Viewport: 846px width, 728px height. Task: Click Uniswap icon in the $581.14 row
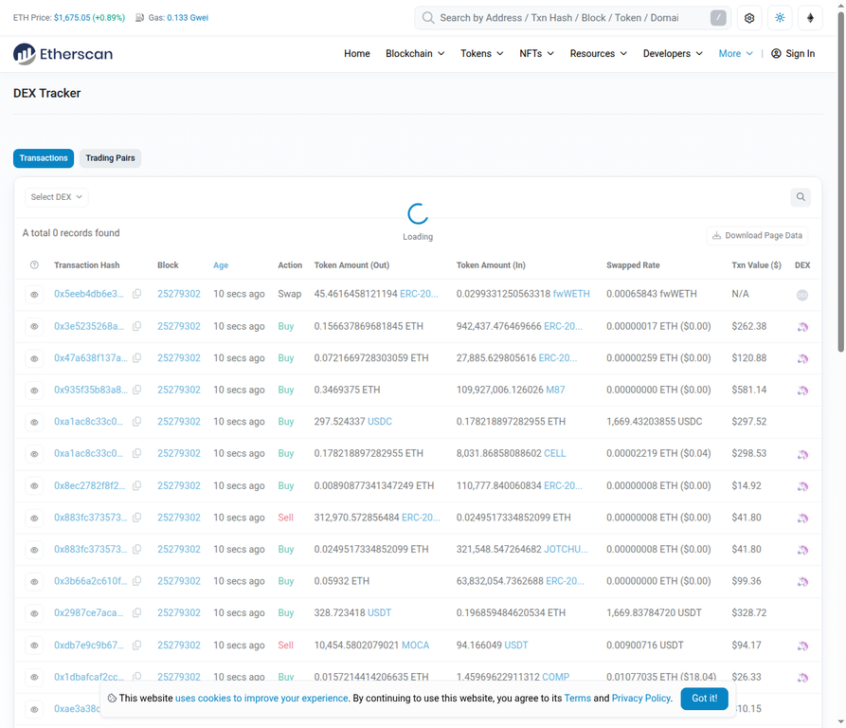[802, 391]
